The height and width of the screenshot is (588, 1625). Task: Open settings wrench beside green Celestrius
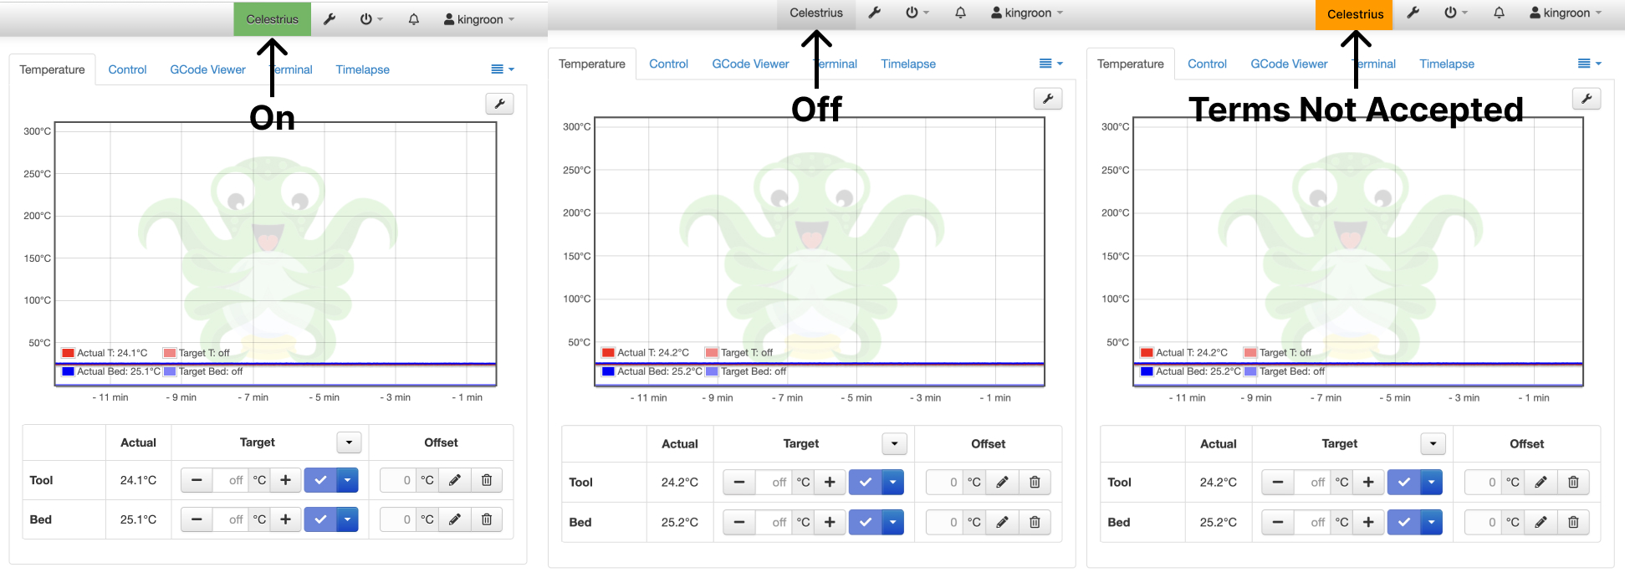click(x=330, y=19)
